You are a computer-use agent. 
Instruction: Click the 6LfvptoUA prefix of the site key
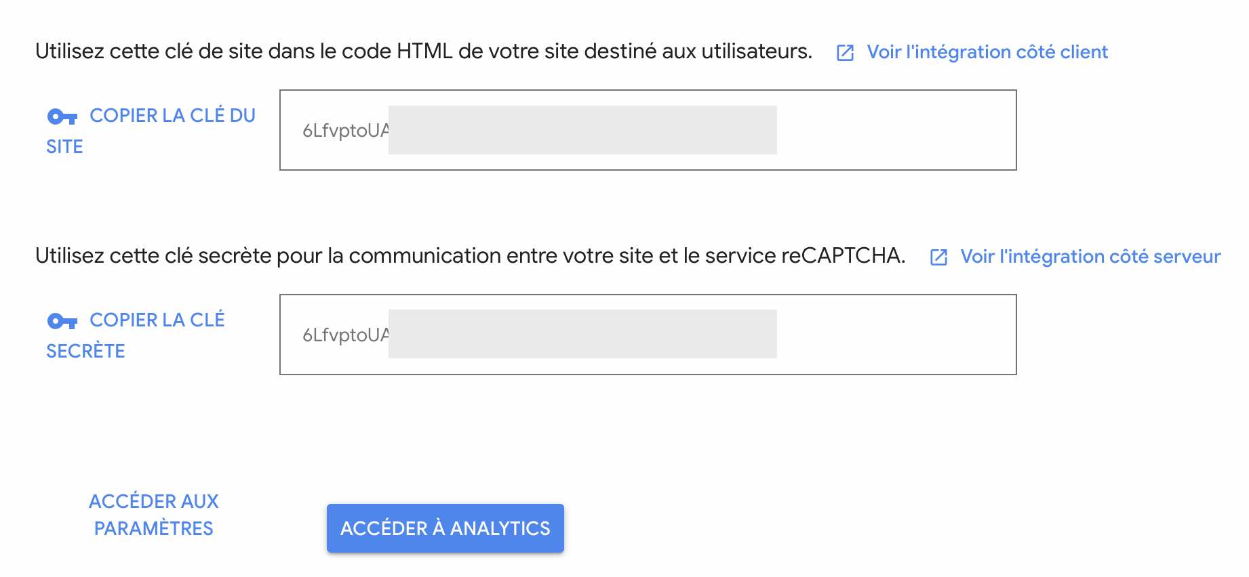click(346, 129)
